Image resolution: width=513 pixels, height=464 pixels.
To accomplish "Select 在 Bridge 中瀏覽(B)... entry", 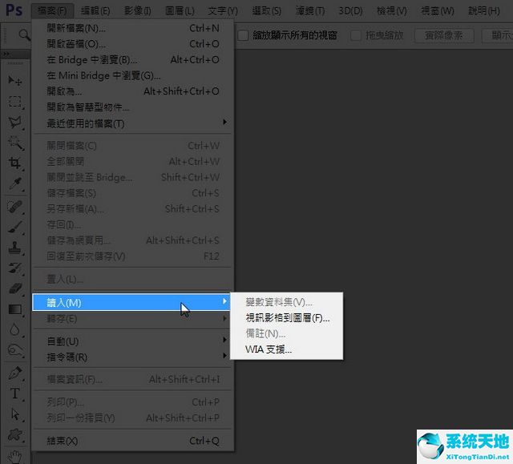I will click(x=133, y=59).
